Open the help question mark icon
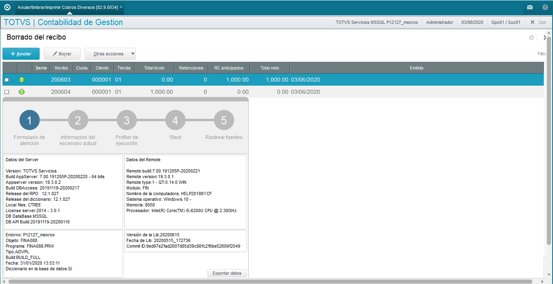 tap(545, 7)
